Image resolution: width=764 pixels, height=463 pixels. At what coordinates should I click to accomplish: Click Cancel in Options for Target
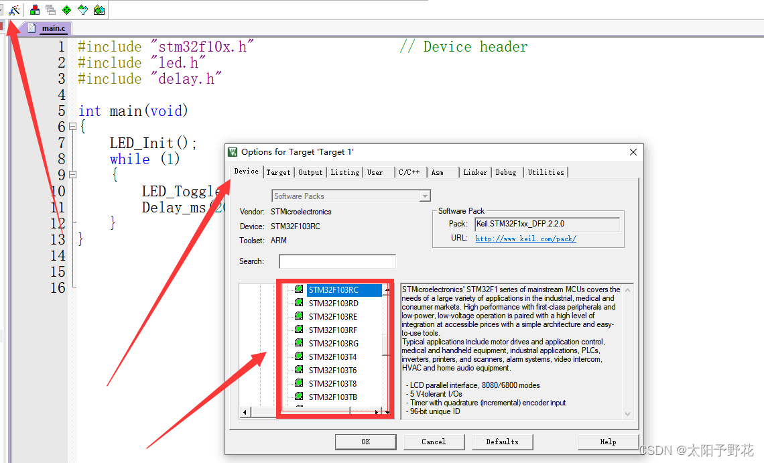point(434,442)
